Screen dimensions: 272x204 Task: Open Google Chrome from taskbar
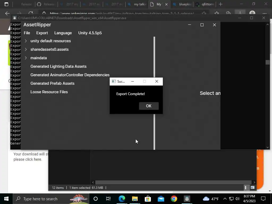(174, 199)
